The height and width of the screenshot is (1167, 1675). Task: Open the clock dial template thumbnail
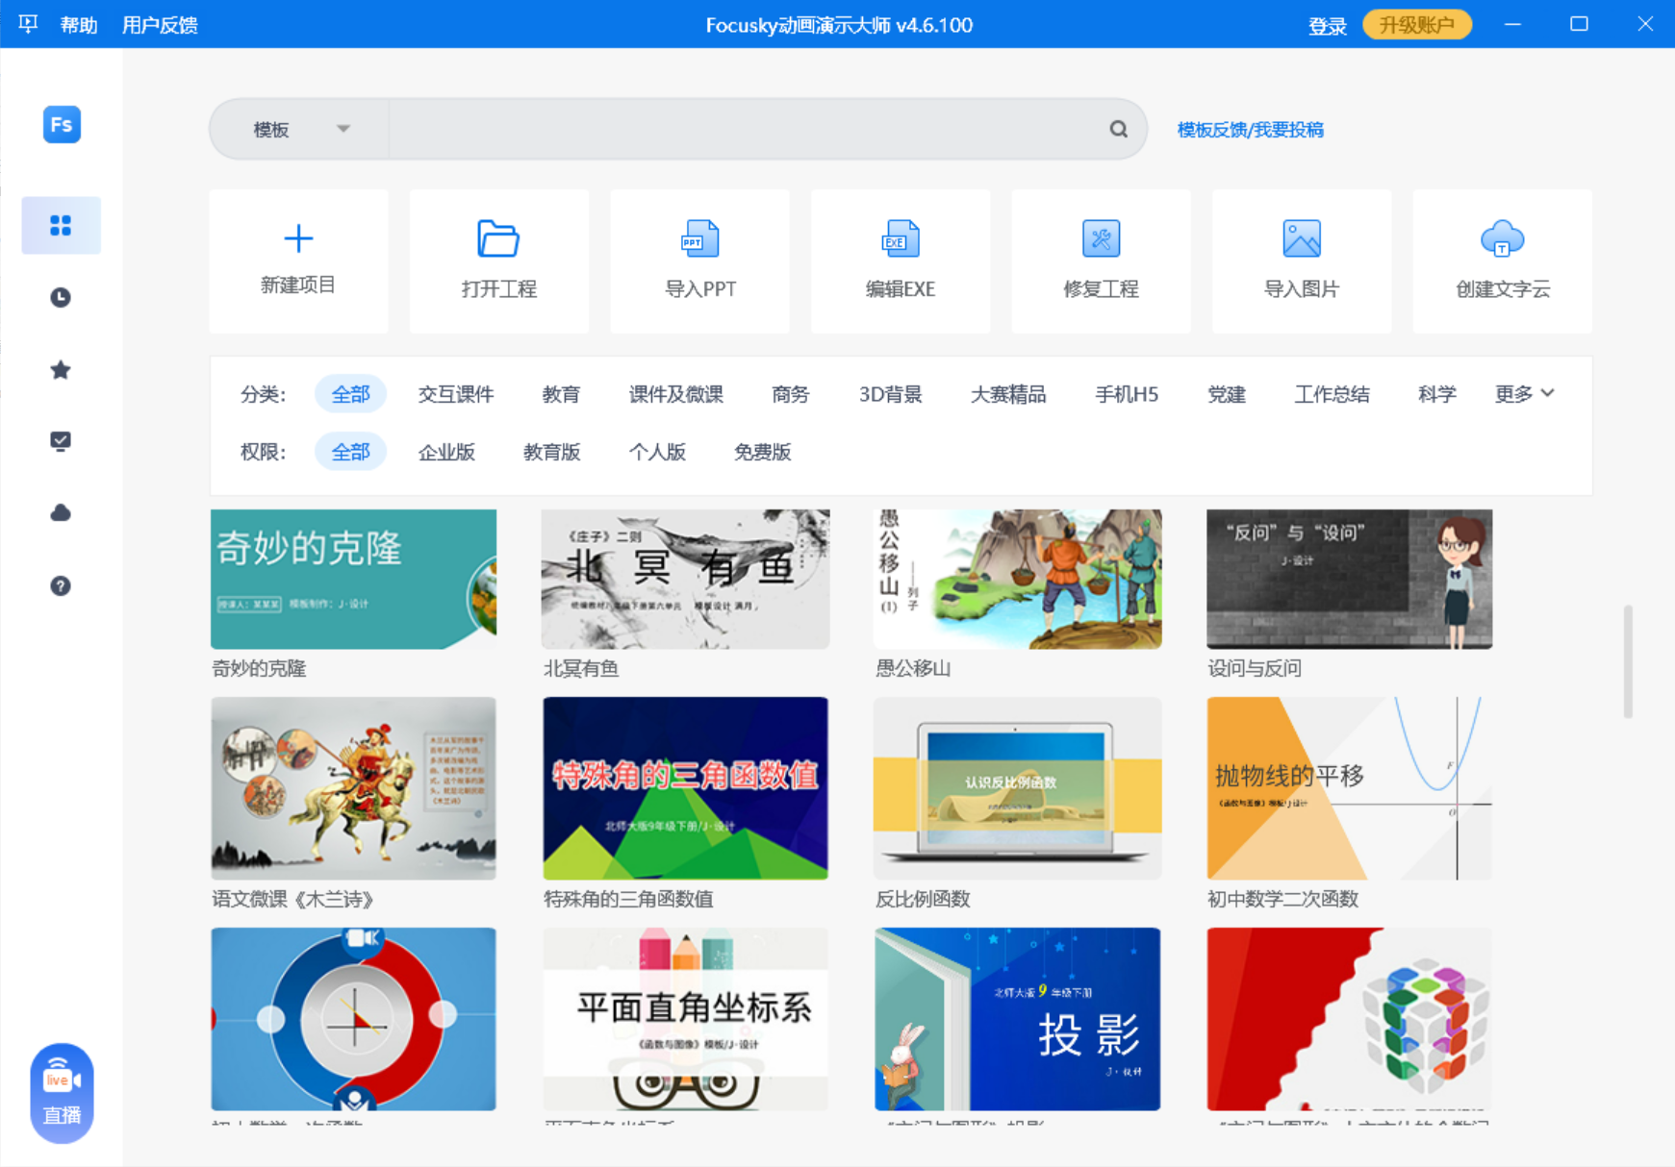pos(354,1019)
